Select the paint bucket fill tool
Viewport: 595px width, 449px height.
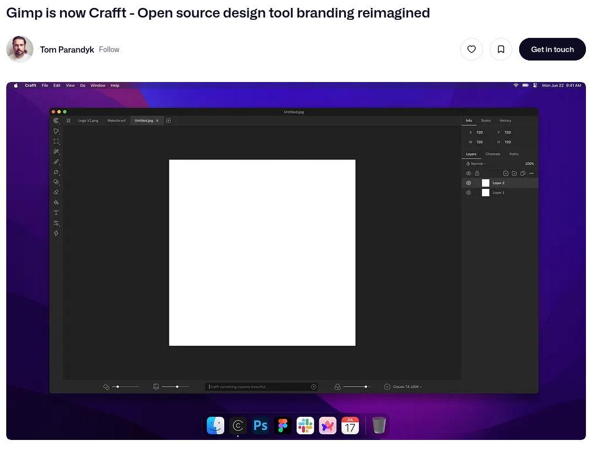click(56, 202)
